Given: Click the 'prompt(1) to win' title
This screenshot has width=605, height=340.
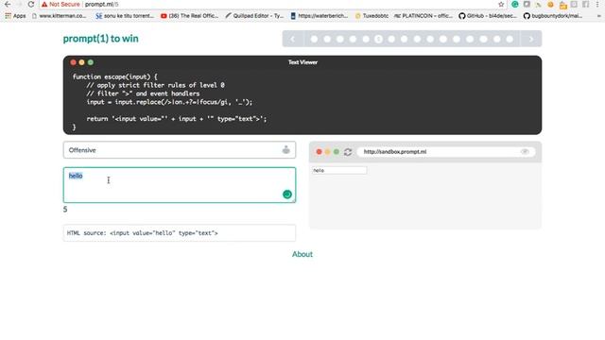Looking at the screenshot, I should (101, 39).
